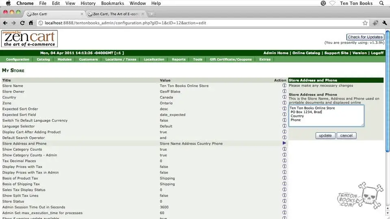Click info icon for Basis of Shipping Tax row
The width and height of the screenshot is (390, 219).
pyautogui.click(x=284, y=183)
